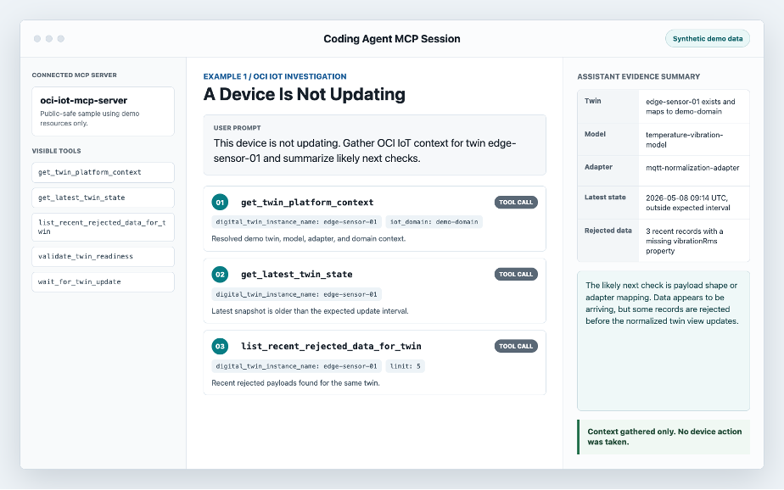Select wait_for_twin_update tool
The image size is (784, 490).
[x=103, y=281]
